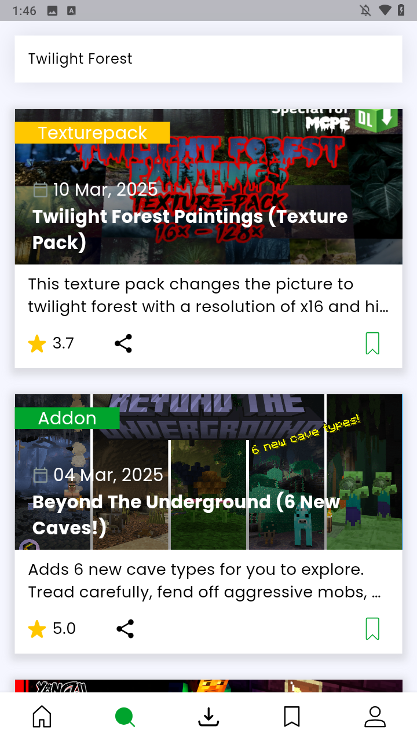The height and width of the screenshot is (741, 417).
Task: Open the partially visible third result thumbnail
Action: click(x=209, y=686)
